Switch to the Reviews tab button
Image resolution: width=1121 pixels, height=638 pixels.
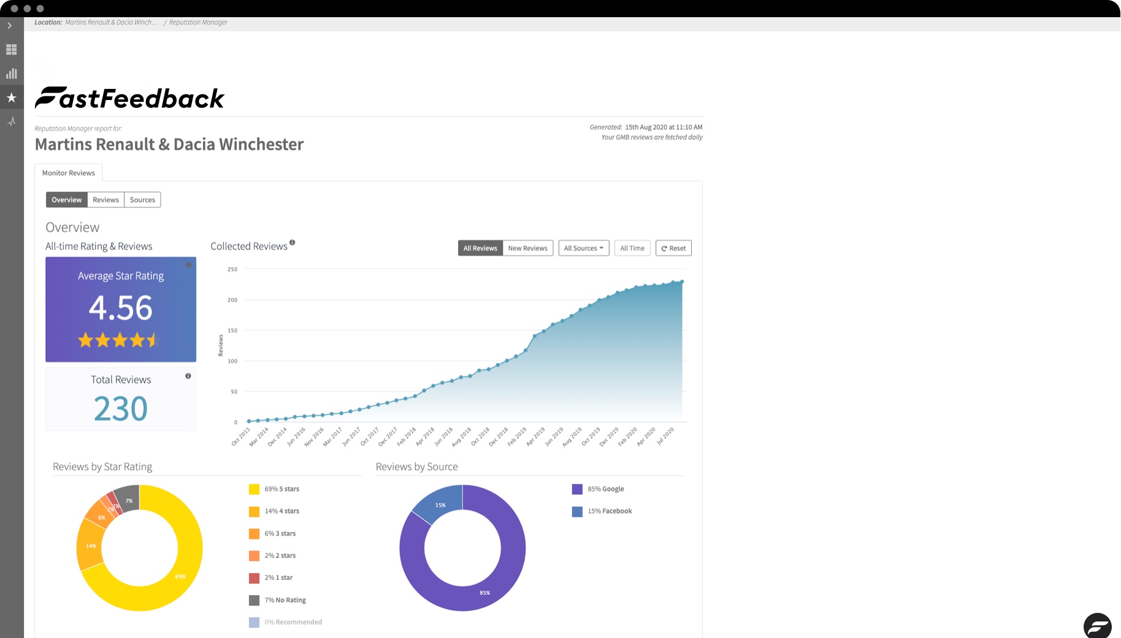[x=106, y=200]
